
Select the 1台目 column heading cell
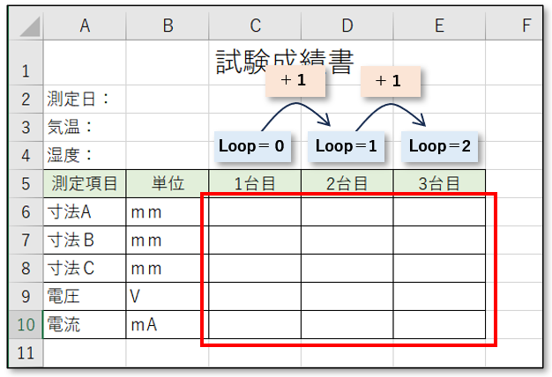pyautogui.click(x=254, y=184)
